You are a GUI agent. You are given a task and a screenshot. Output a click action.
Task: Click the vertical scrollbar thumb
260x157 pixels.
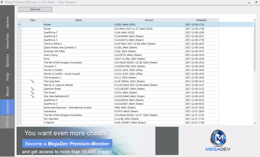click(x=255, y=46)
